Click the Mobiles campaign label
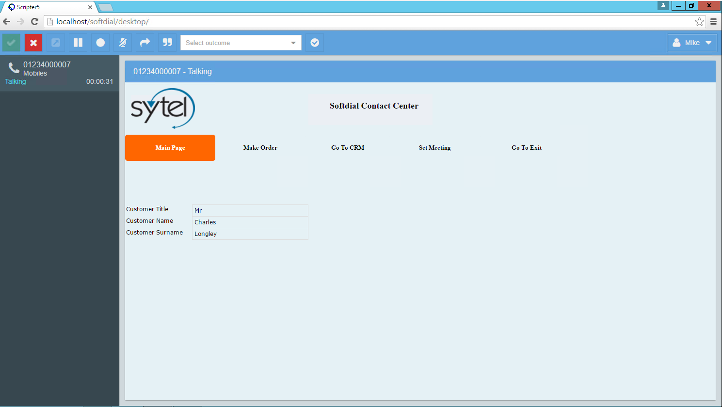This screenshot has width=722, height=407. pyautogui.click(x=35, y=73)
